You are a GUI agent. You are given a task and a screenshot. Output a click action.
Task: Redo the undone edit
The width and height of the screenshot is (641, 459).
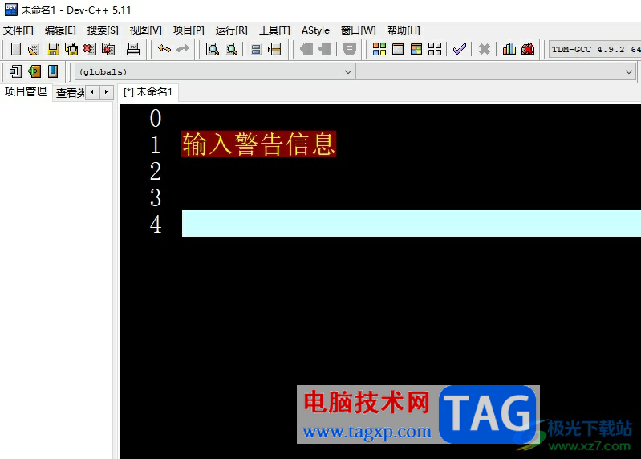click(183, 49)
